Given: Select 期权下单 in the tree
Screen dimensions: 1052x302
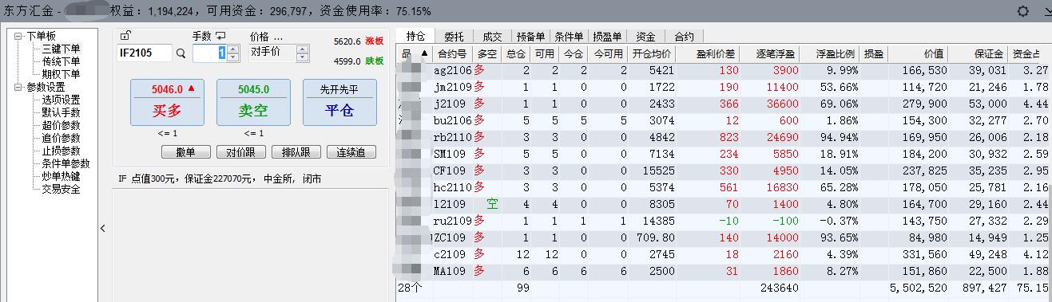Looking at the screenshot, I should click(61, 75).
